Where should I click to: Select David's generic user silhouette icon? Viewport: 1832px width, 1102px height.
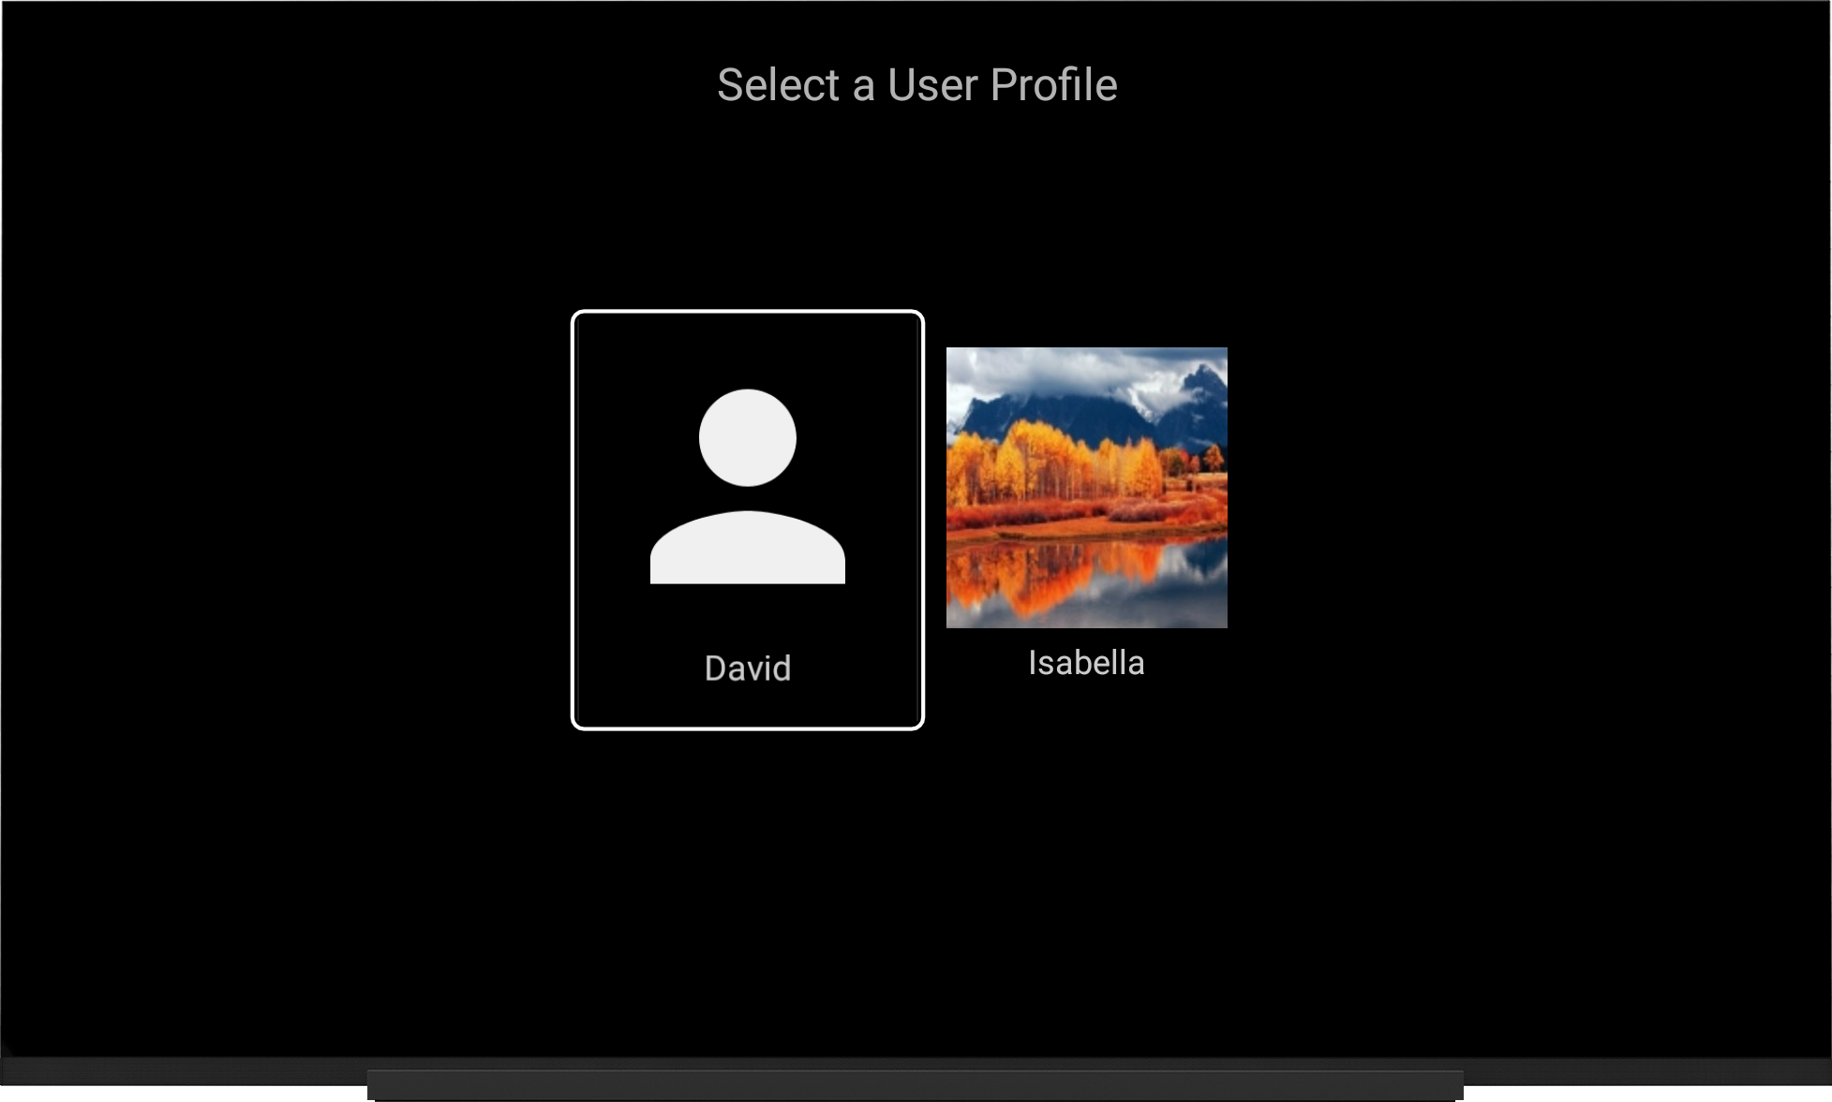pyautogui.click(x=746, y=491)
